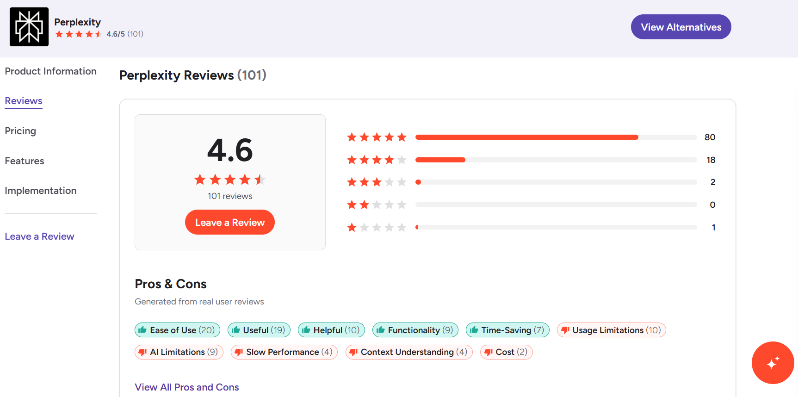Select the Slow Performance (4) tag

pos(285,352)
